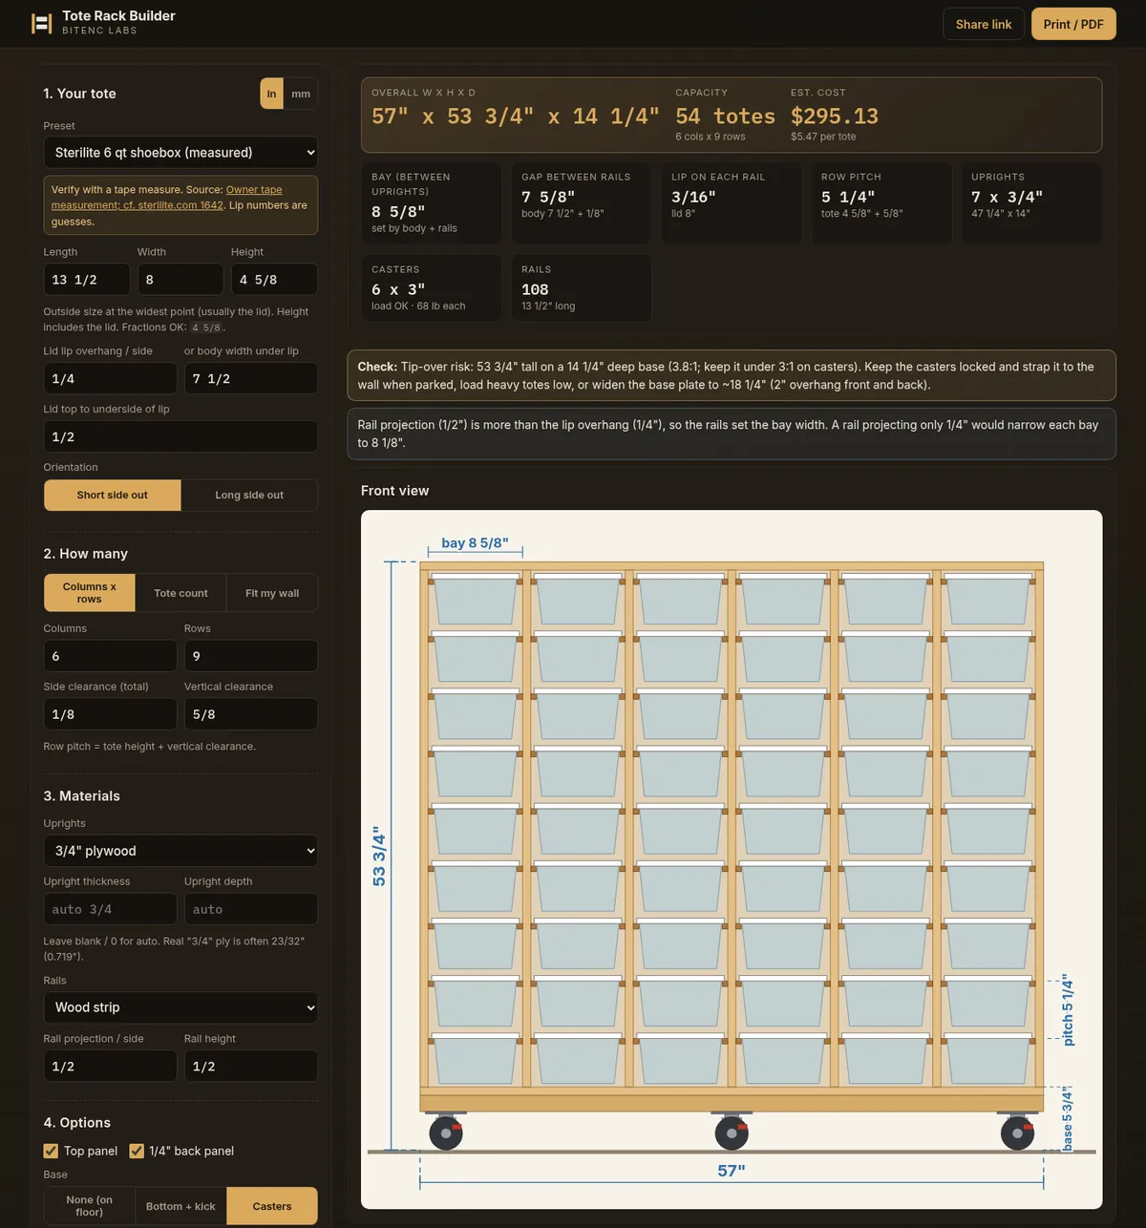Click the right caster wheel in diagram
Image resolution: width=1146 pixels, height=1228 pixels.
point(1017,1133)
